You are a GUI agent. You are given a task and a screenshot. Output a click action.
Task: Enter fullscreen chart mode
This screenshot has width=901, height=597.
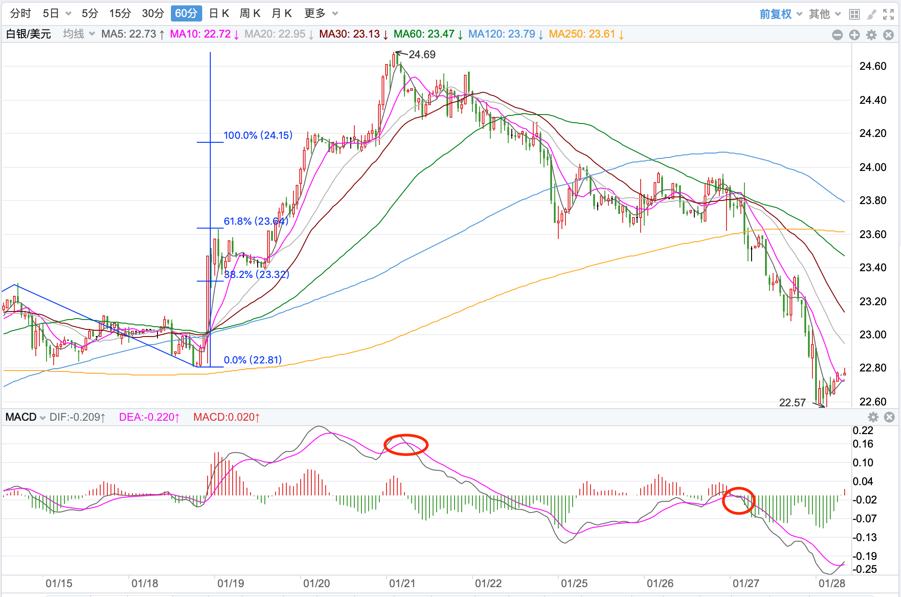888,14
